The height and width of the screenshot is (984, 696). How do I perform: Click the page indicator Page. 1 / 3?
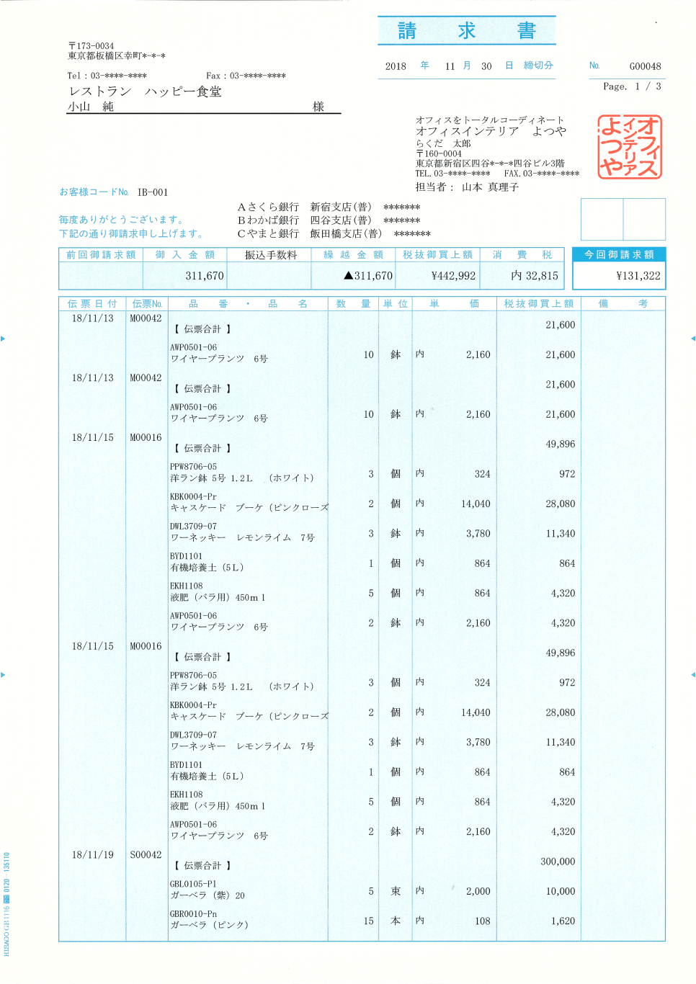[x=632, y=86]
